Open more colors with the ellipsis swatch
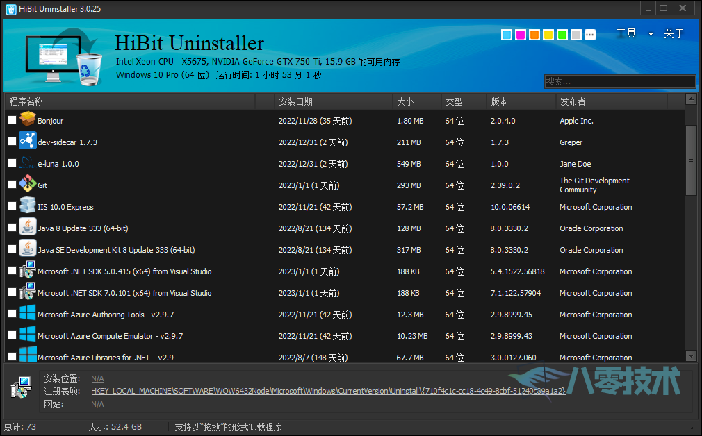Image resolution: width=702 pixels, height=436 pixels. [590, 35]
